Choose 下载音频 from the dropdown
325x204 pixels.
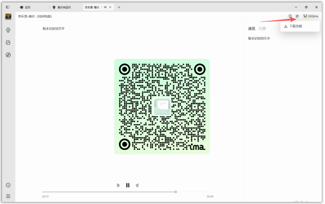[300, 26]
